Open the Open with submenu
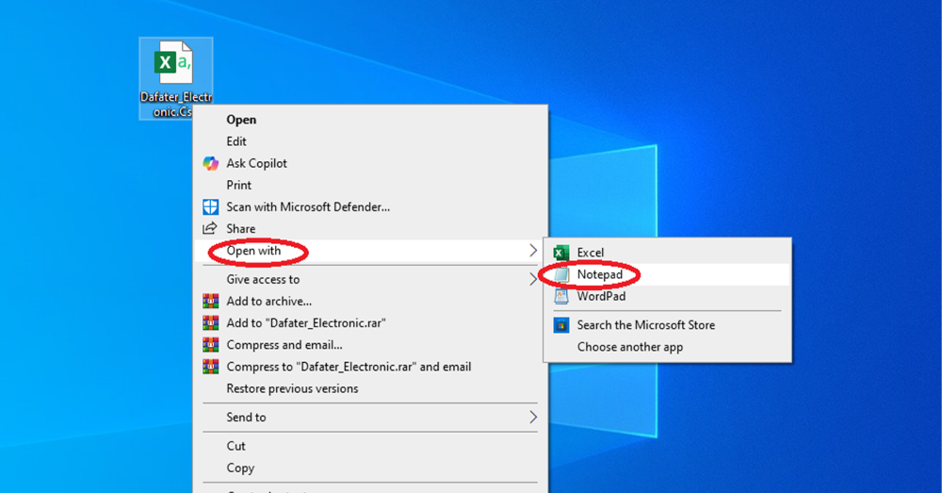942x493 pixels. [x=371, y=251]
